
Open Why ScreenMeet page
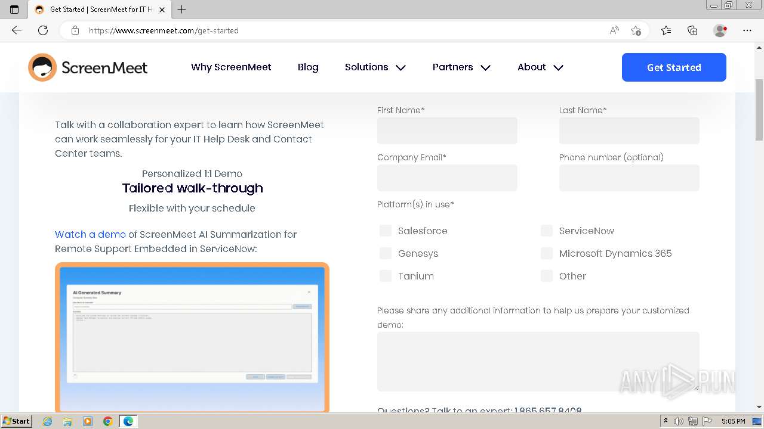tap(231, 67)
